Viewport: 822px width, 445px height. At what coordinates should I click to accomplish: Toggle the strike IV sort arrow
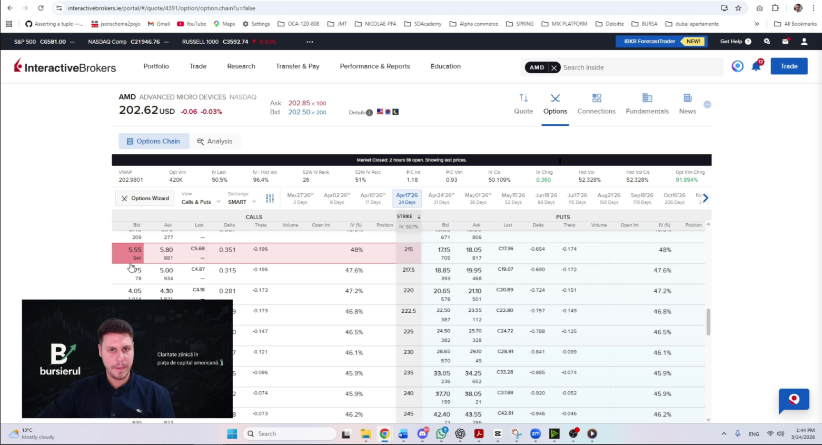click(419, 216)
